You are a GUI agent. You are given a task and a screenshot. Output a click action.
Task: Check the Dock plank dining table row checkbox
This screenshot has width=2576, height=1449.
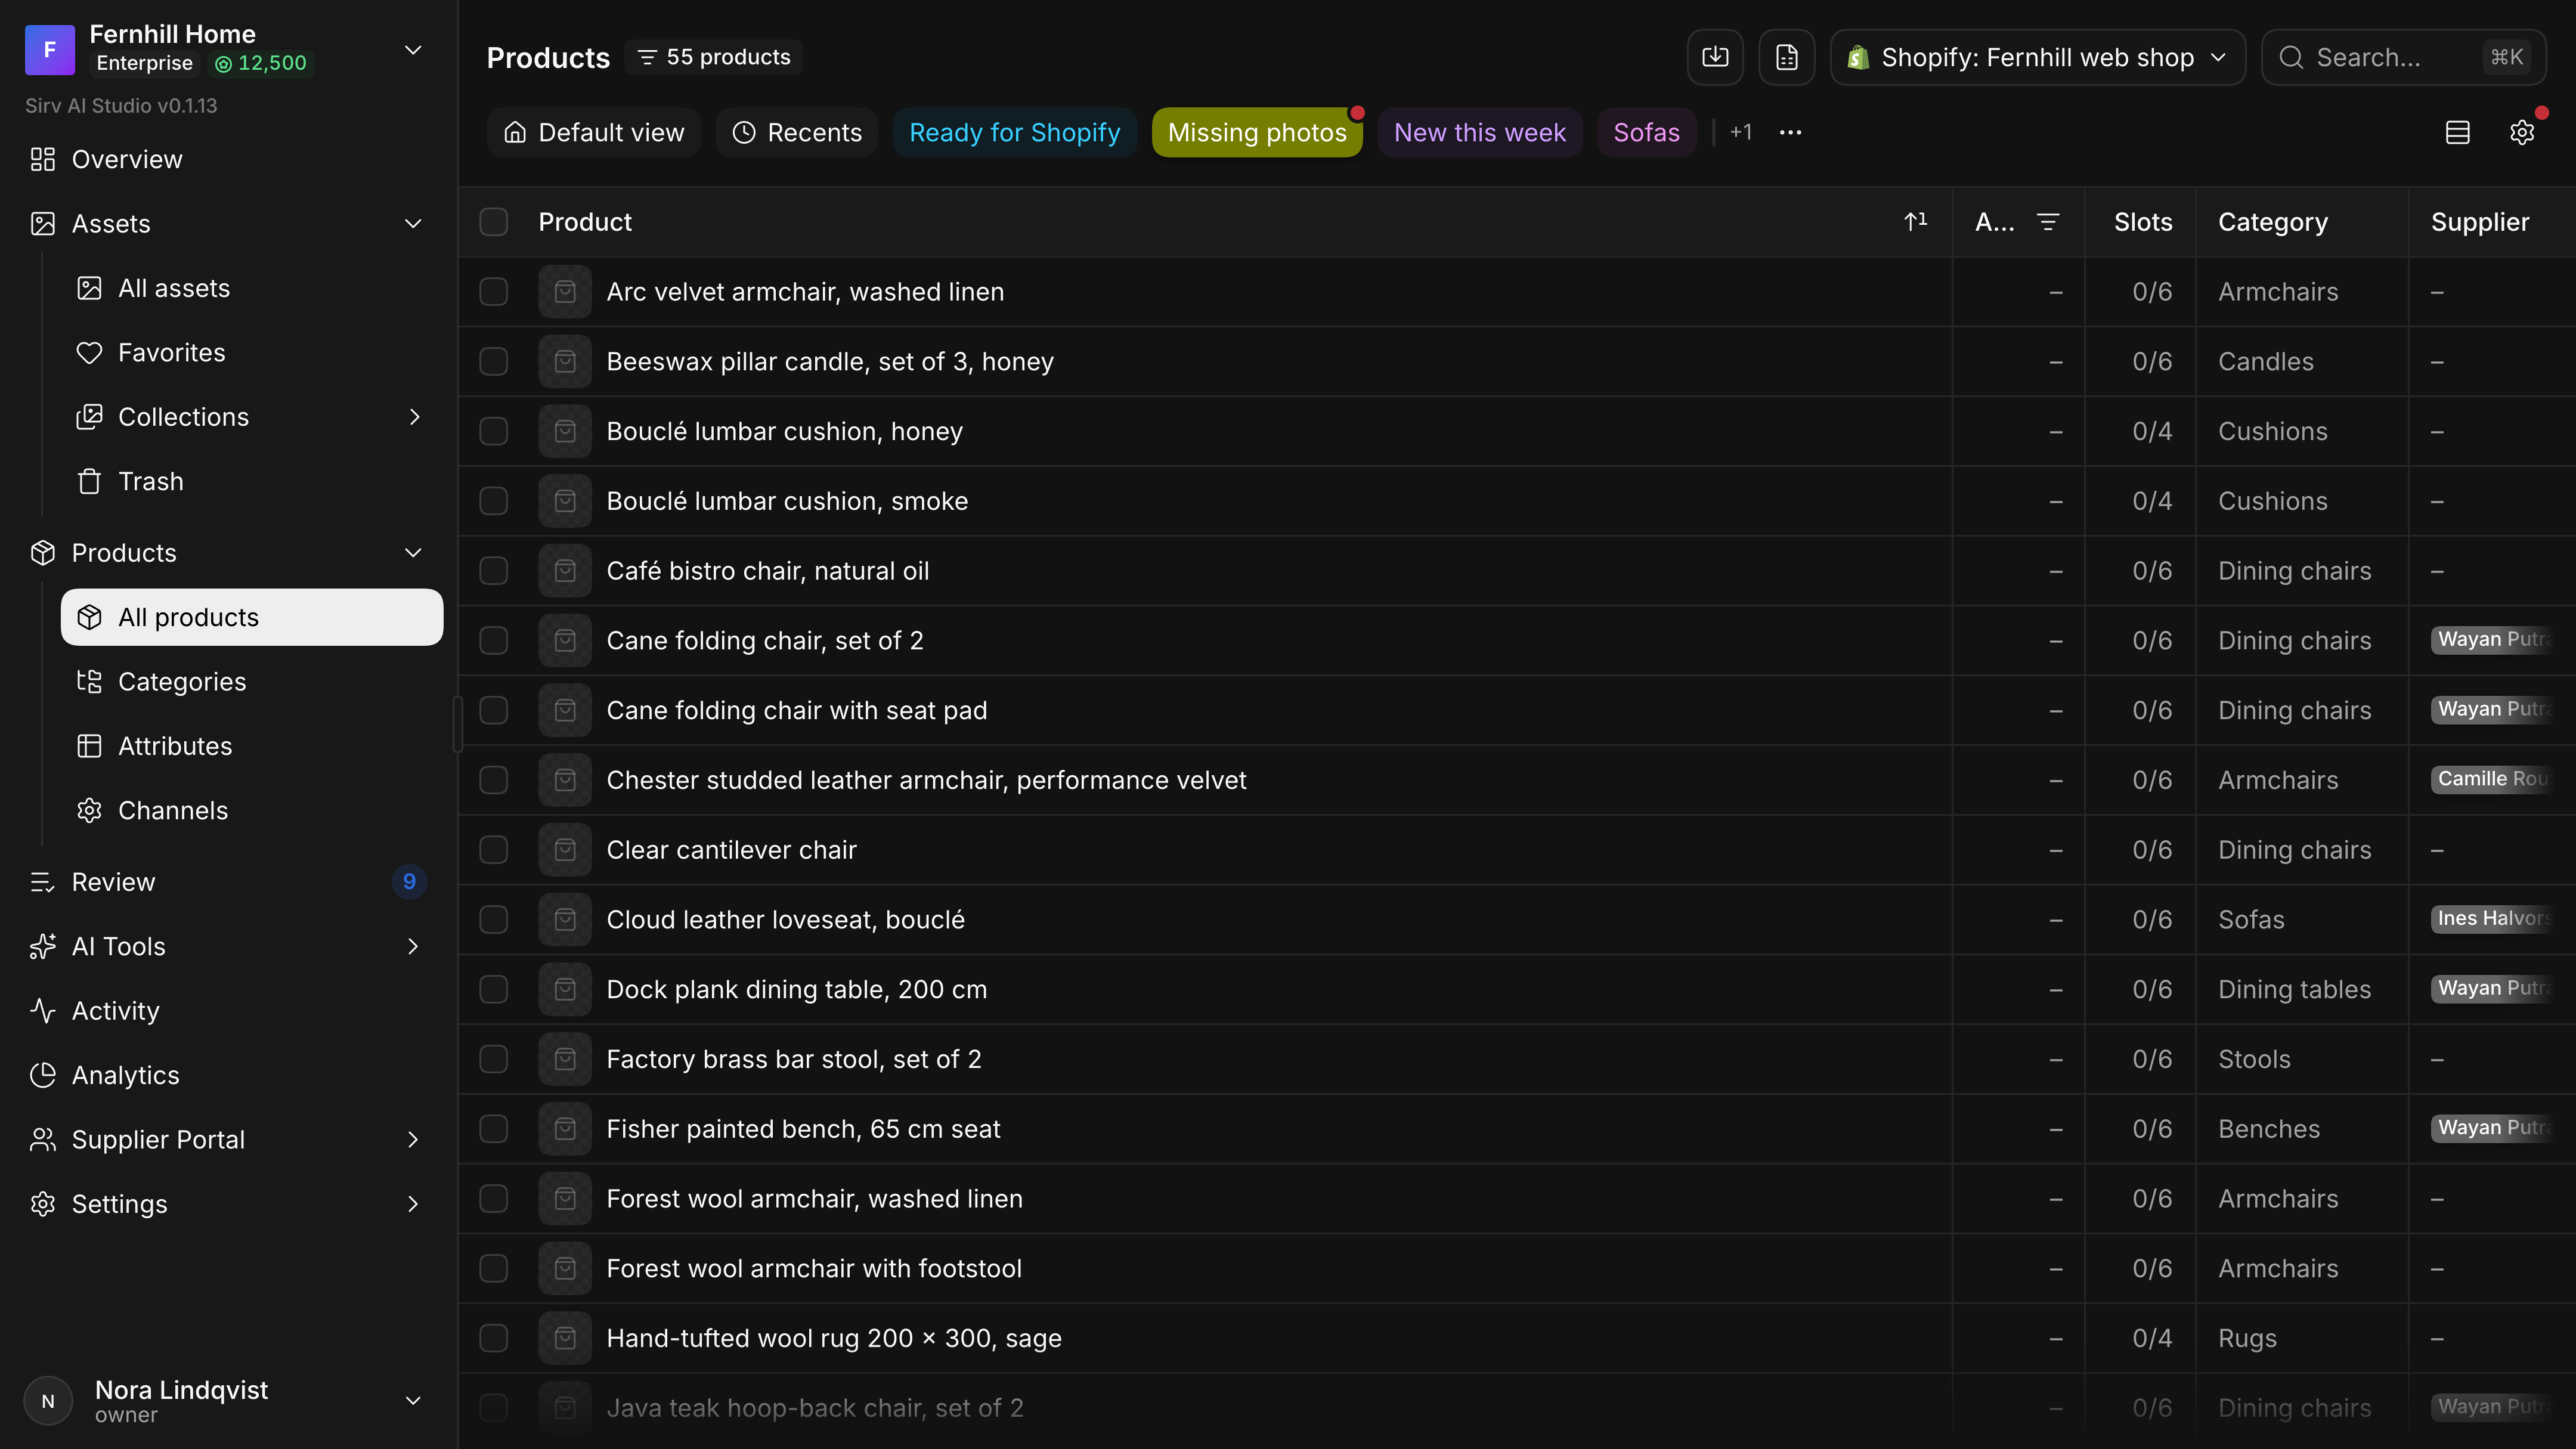(494, 989)
